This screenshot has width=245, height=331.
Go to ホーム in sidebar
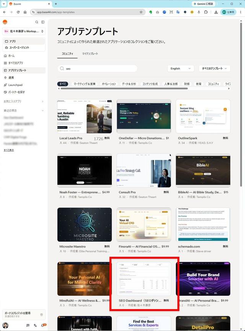pos(24,56)
